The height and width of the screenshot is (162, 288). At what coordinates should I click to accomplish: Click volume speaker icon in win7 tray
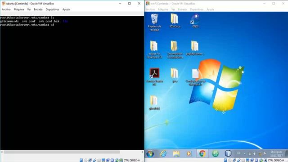click(254, 153)
